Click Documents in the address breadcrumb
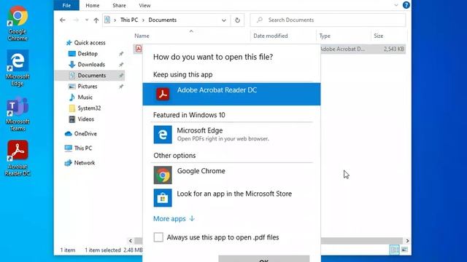Image resolution: width=467 pixels, height=262 pixels. (x=162, y=20)
